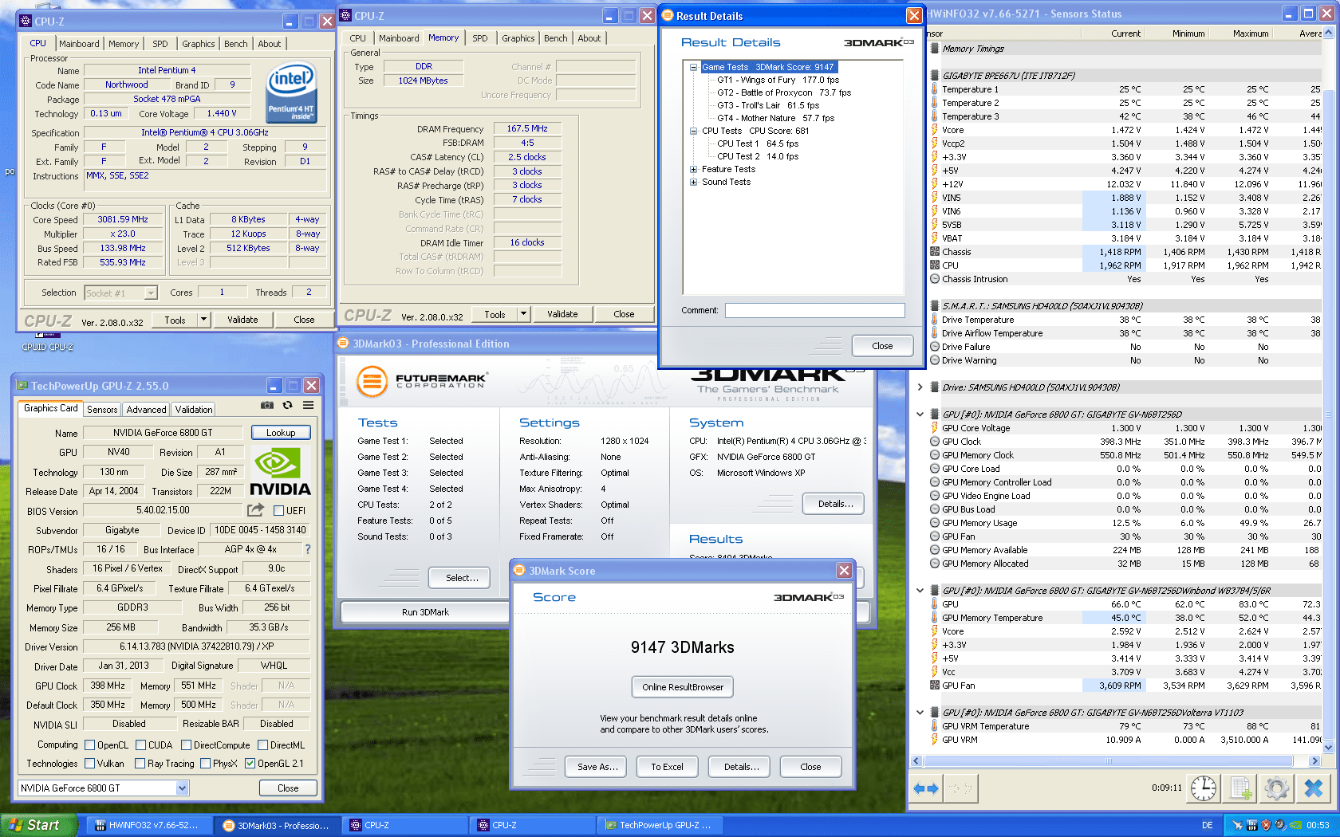The height and width of the screenshot is (837, 1340).
Task: Click the GPU-Z refresh icon
Action: 287,406
